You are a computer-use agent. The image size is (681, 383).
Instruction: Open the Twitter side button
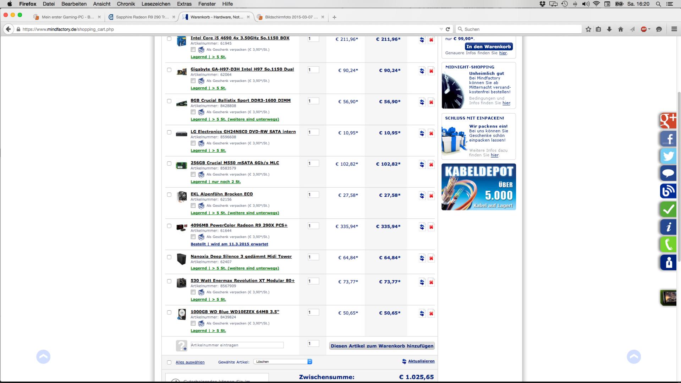(x=669, y=156)
